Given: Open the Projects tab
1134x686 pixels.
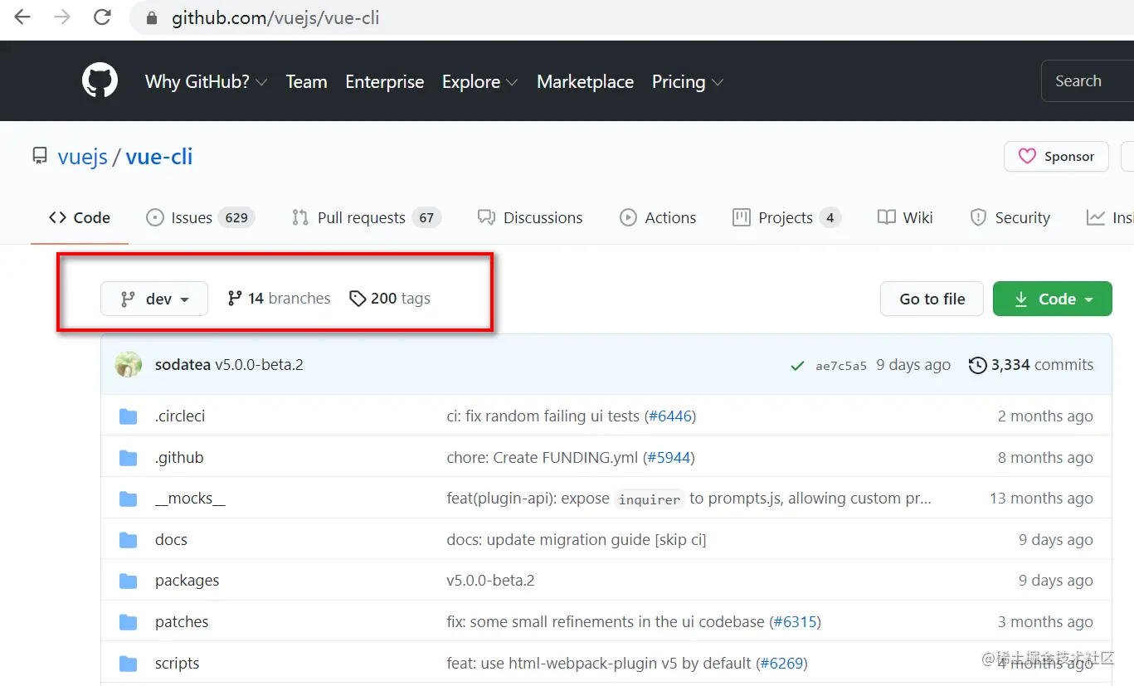Looking at the screenshot, I should [786, 217].
